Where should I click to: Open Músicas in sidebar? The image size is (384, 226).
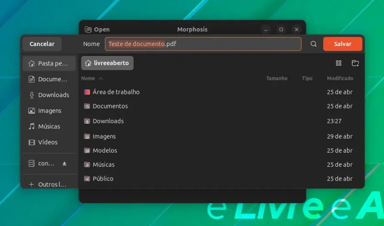(x=49, y=126)
